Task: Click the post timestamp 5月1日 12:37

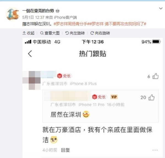Action: pos(33,17)
